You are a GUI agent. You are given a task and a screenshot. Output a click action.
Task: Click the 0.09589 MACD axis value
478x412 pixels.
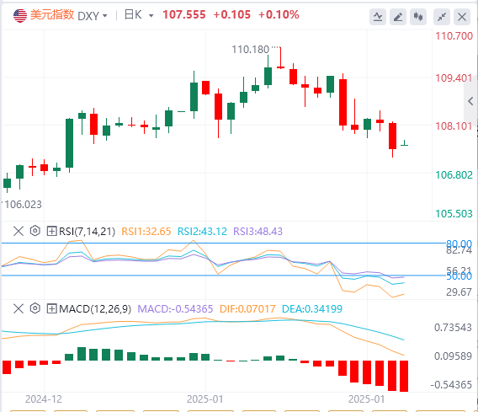[453, 356]
